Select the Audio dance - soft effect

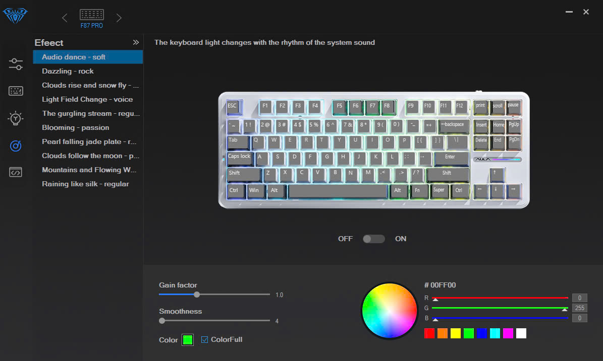(88, 57)
